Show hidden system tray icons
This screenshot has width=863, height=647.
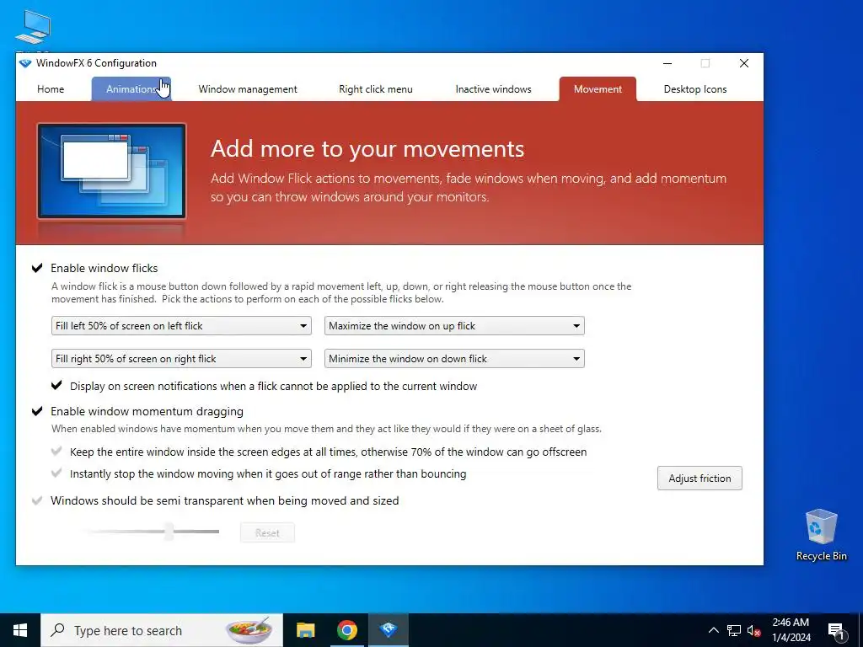[713, 630]
